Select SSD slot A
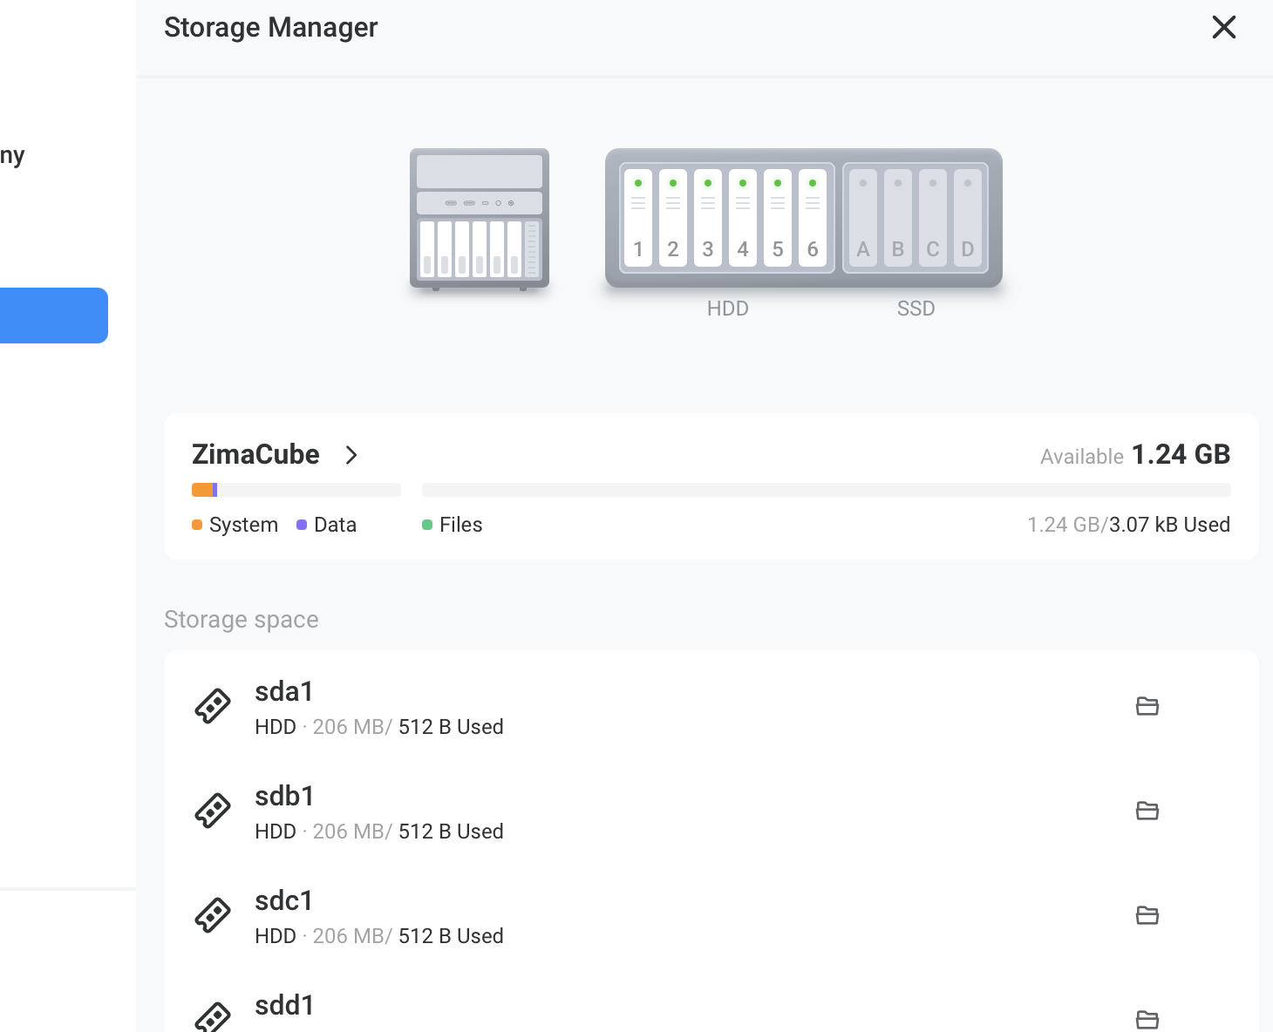This screenshot has width=1273, height=1032. 863,218
